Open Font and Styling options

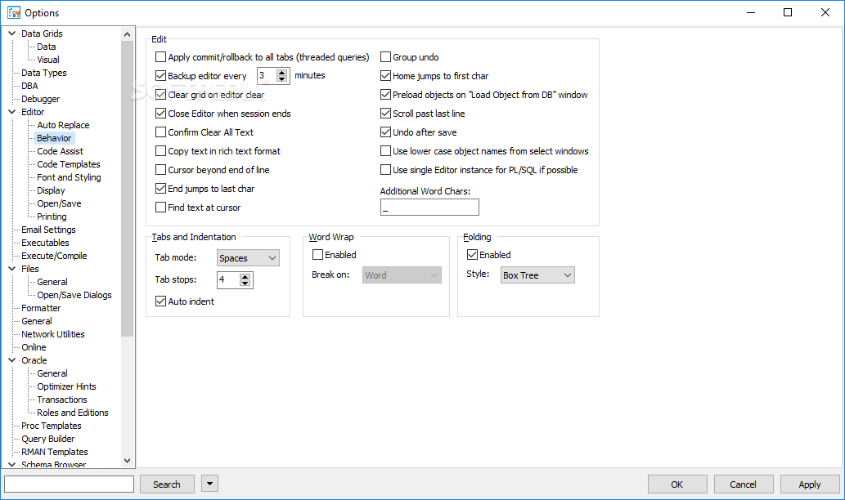click(69, 177)
